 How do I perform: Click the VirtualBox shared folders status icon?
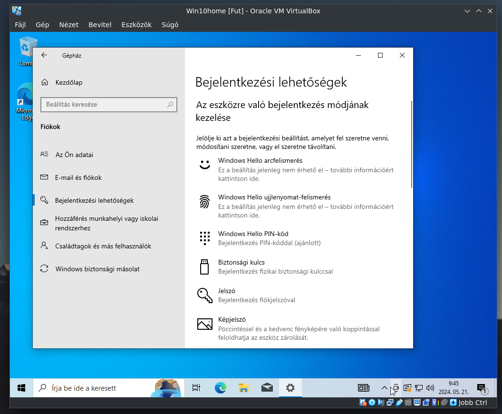tap(408, 403)
